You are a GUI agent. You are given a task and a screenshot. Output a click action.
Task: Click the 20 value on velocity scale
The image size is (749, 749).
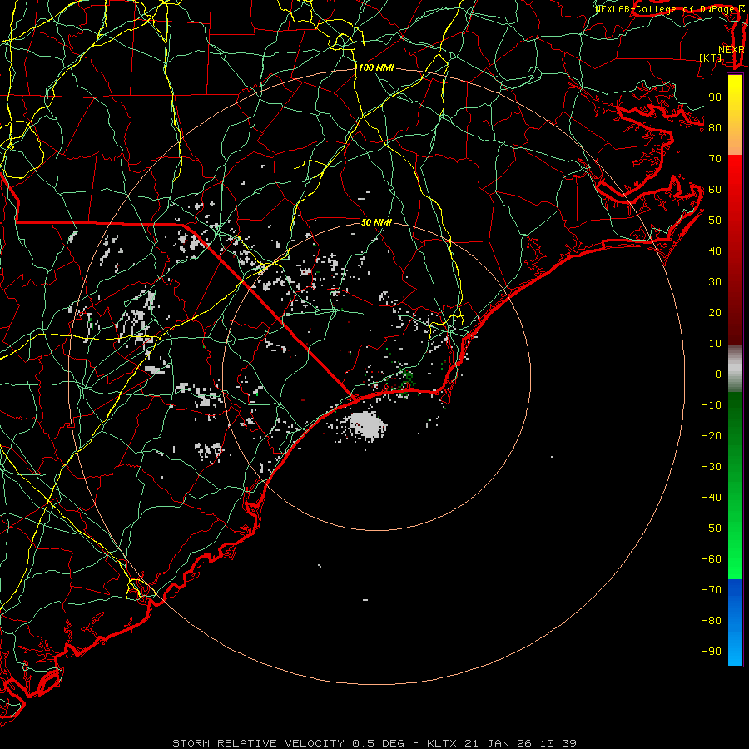(x=715, y=312)
